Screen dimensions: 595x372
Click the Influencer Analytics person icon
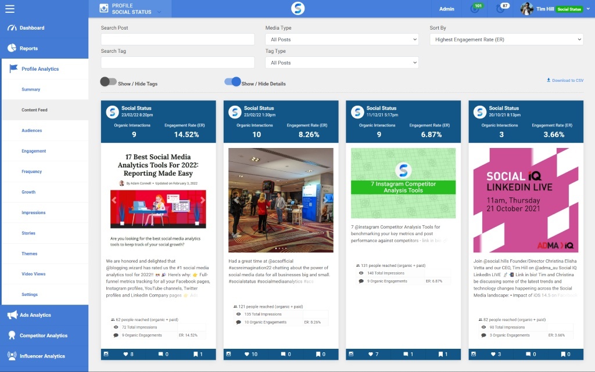point(12,355)
